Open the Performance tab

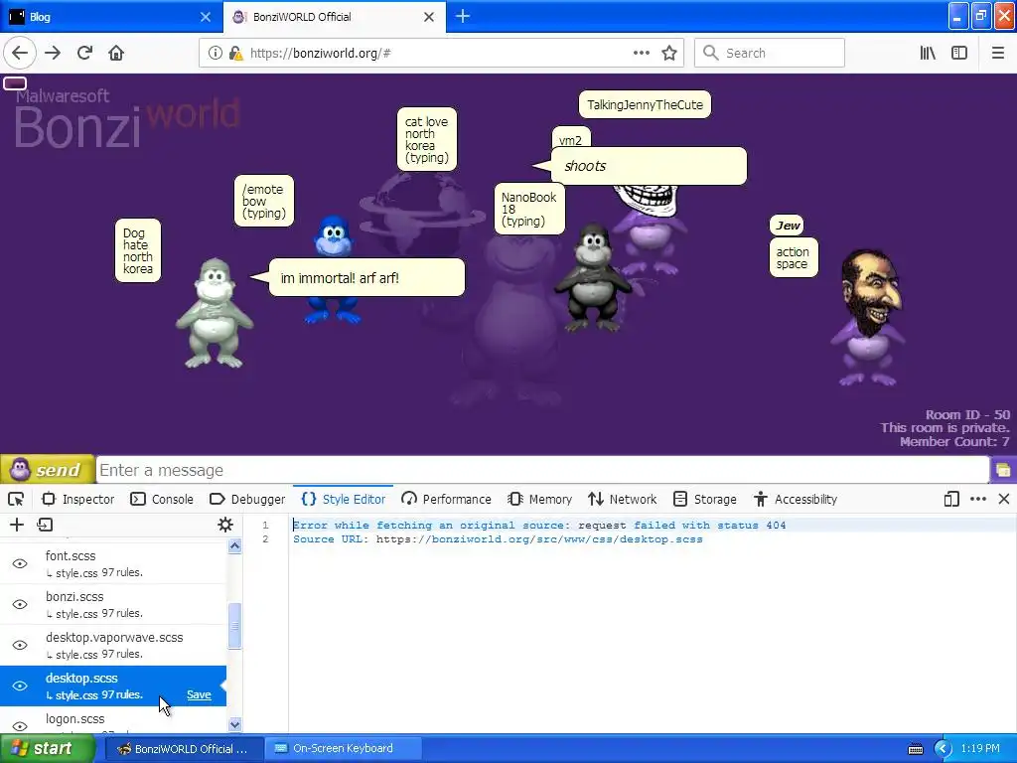(x=446, y=499)
